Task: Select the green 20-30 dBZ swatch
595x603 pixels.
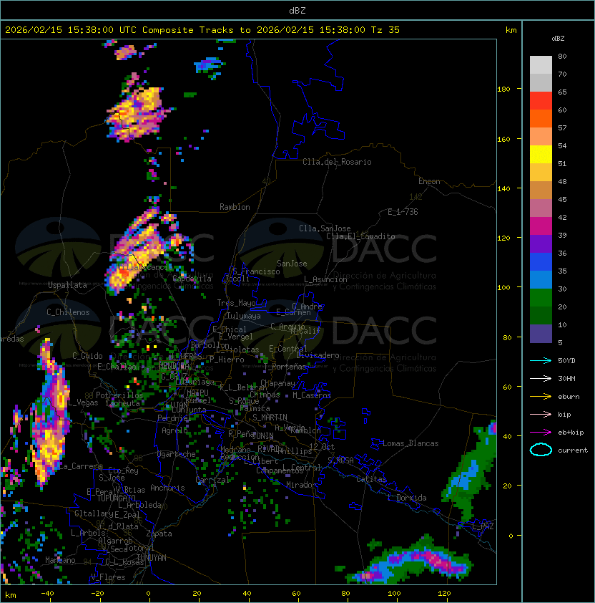Action: pyautogui.click(x=541, y=298)
